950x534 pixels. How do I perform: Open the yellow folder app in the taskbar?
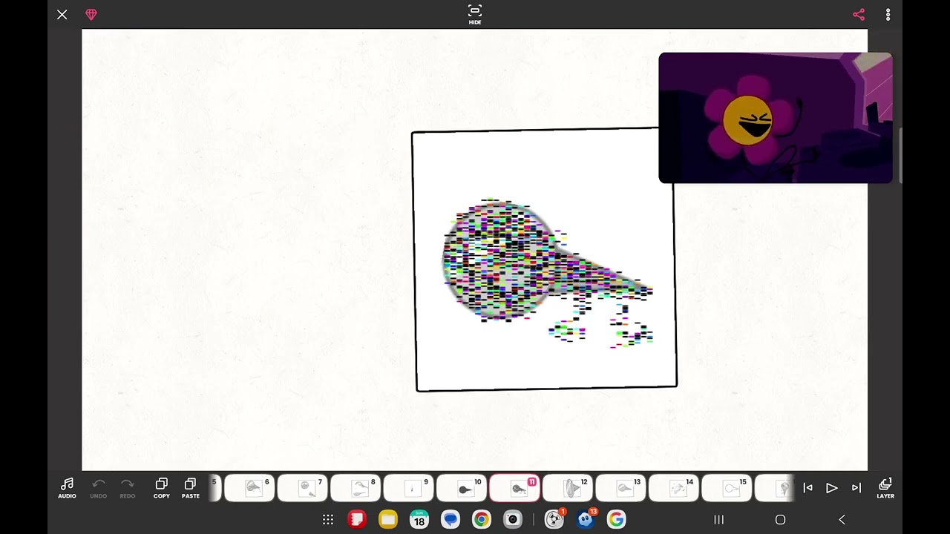[388, 520]
